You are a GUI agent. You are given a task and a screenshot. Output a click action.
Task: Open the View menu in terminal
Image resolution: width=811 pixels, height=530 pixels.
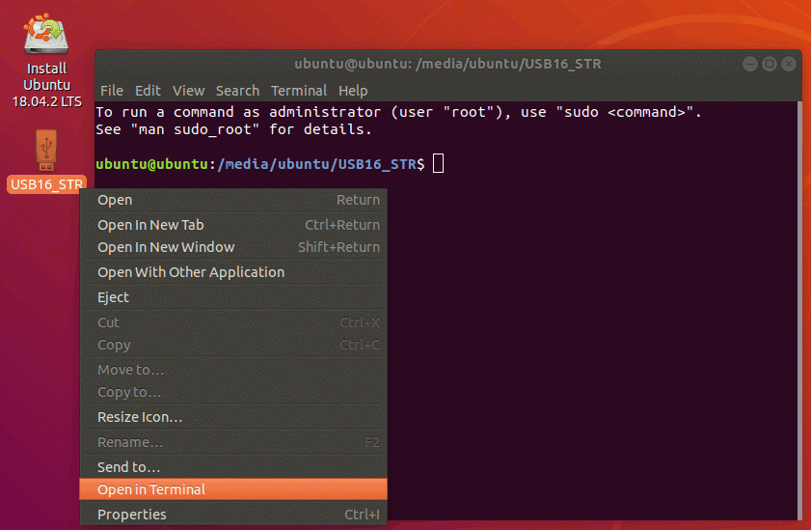pos(188,91)
